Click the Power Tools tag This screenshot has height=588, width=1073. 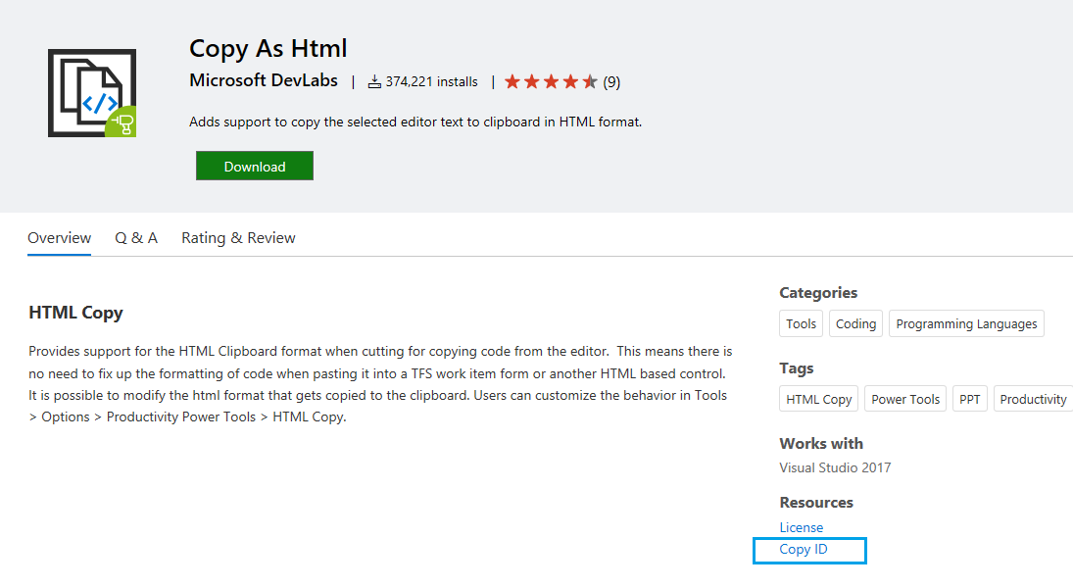click(905, 399)
